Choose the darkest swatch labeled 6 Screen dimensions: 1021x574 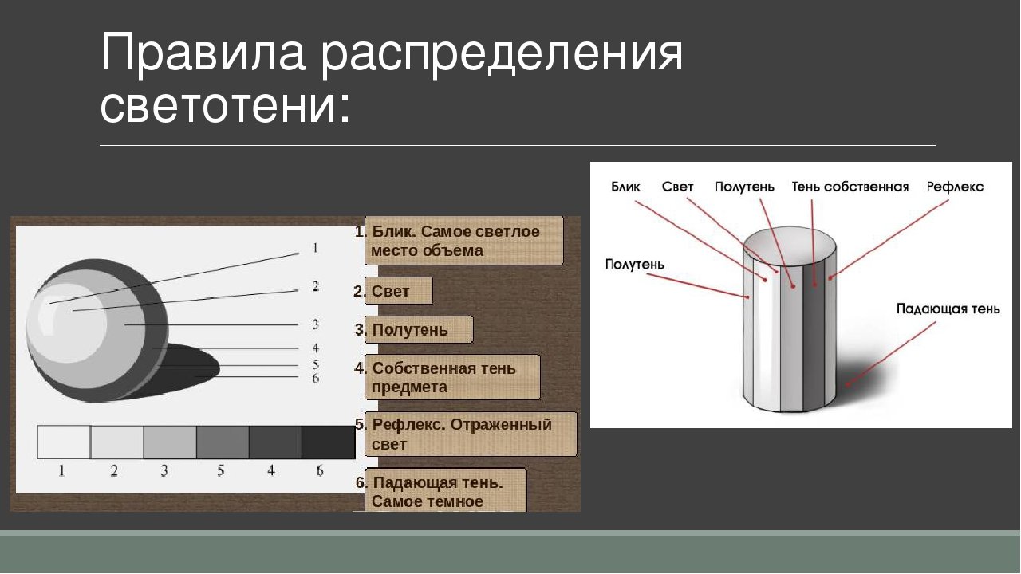pyautogui.click(x=327, y=442)
